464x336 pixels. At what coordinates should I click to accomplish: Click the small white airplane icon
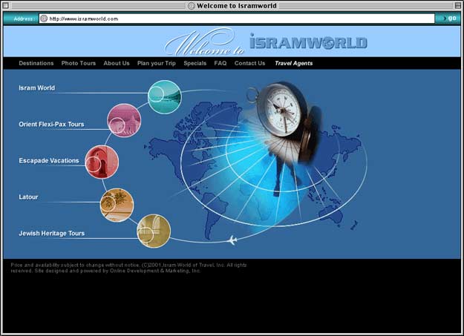(233, 240)
